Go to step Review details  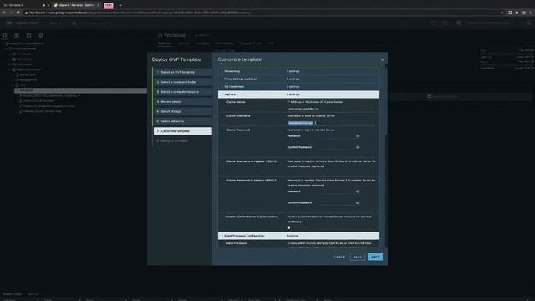182,102
